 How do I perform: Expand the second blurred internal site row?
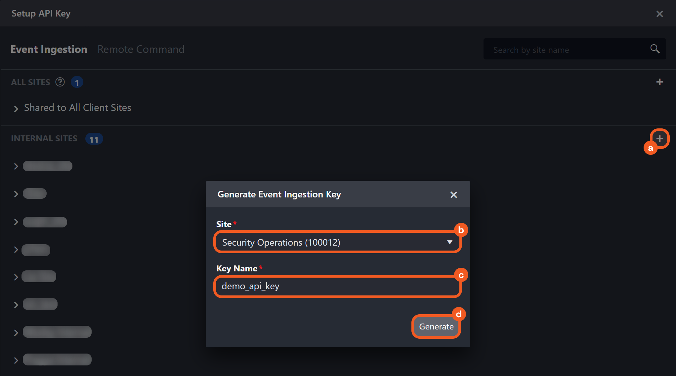click(16, 194)
